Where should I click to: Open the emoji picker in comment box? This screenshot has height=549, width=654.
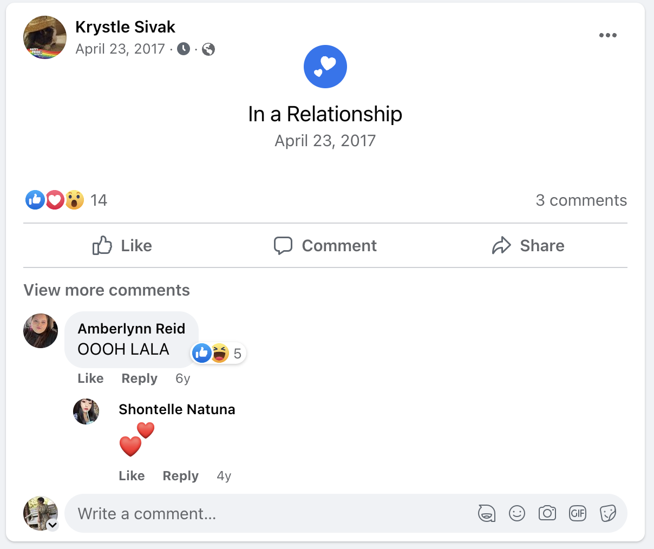pos(517,513)
